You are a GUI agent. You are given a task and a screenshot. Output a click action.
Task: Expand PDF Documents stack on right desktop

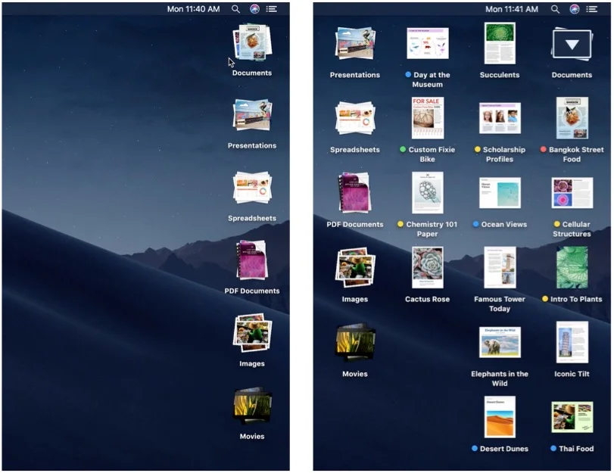(355, 193)
